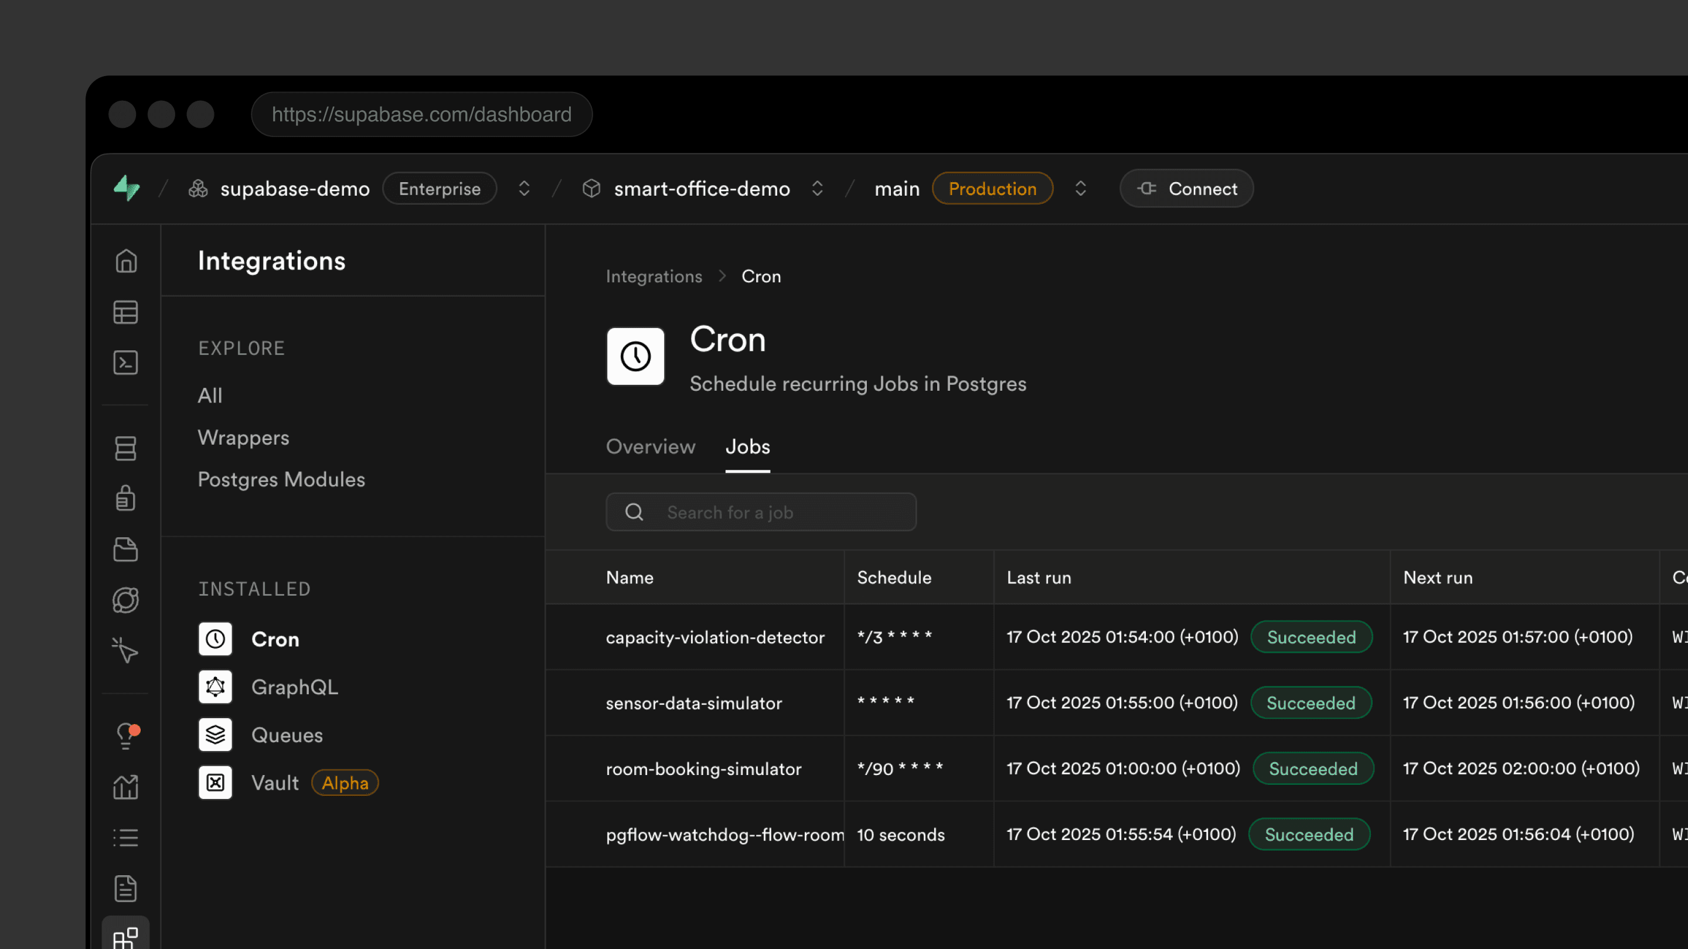Image resolution: width=1688 pixels, height=949 pixels.
Task: Open the Home icon in sidebar
Action: [x=126, y=261]
